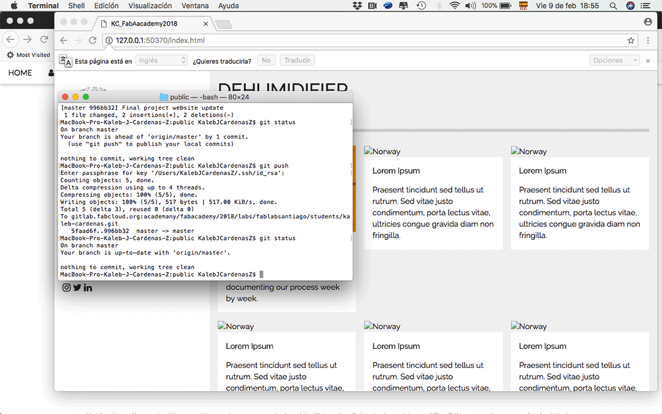
Task: Open Notification Center list icon
Action: tap(645, 6)
